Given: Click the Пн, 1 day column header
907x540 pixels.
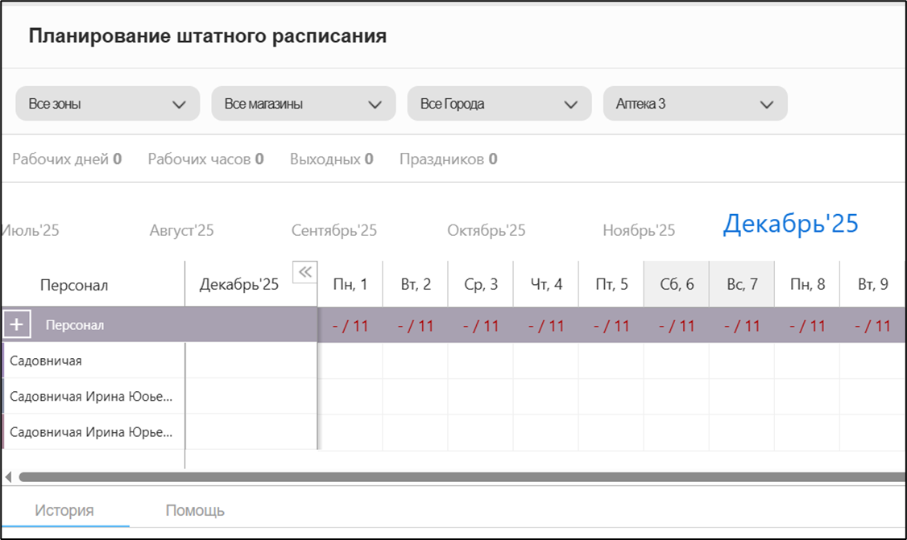Looking at the screenshot, I should click(350, 284).
